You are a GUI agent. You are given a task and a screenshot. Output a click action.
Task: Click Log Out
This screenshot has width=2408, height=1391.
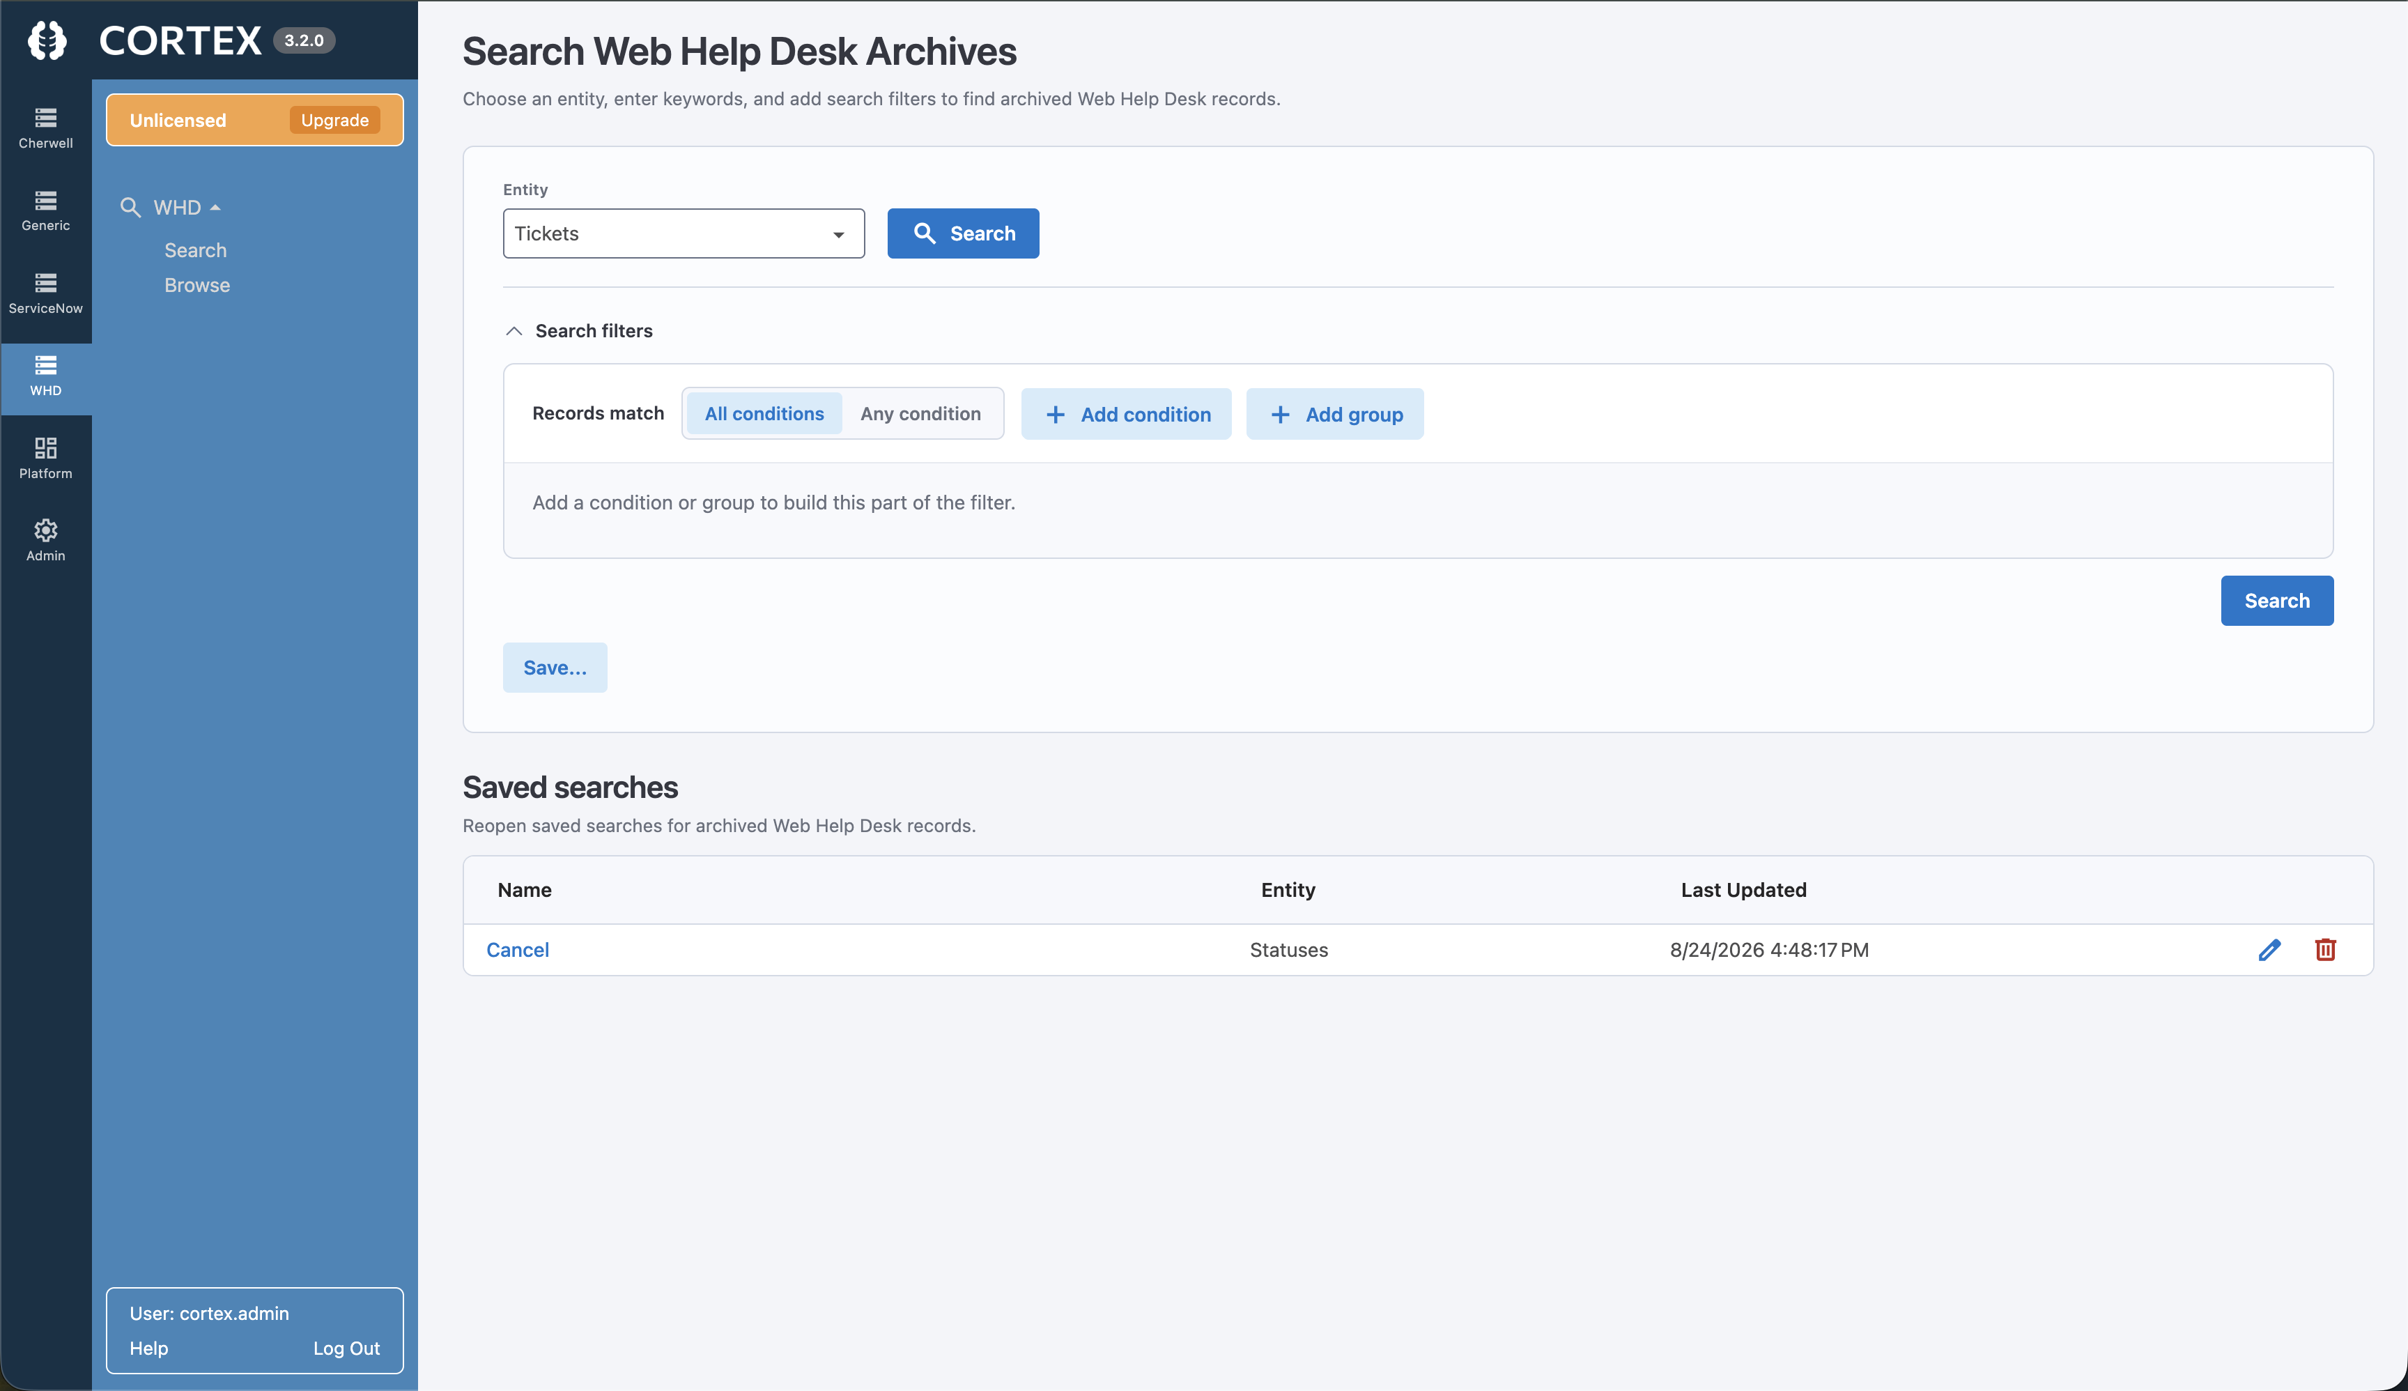(x=347, y=1348)
